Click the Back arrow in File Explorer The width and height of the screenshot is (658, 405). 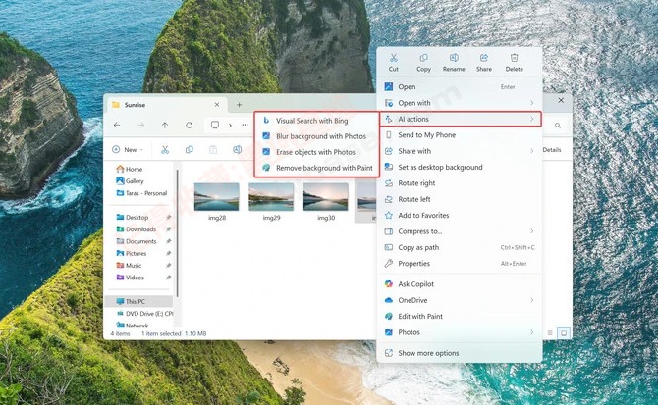117,125
